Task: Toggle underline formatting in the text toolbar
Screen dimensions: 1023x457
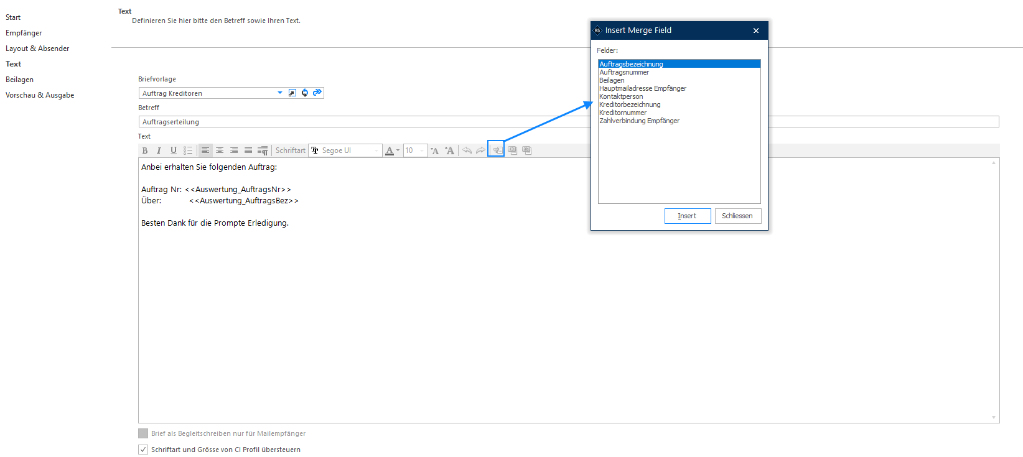Action: coord(174,150)
